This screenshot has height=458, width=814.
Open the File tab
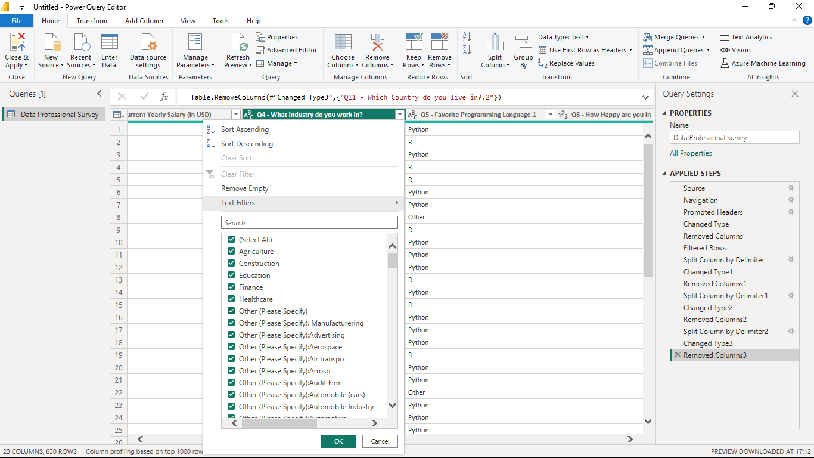tap(17, 21)
